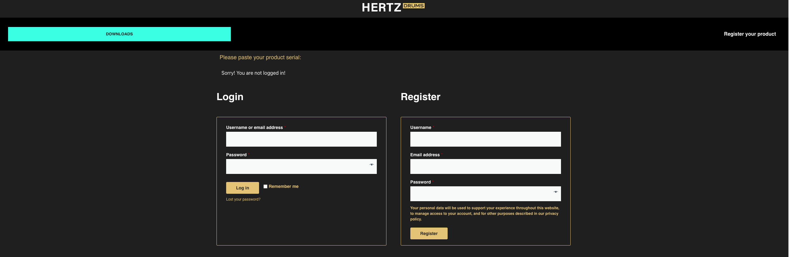This screenshot has width=789, height=257.
Task: Click the Register section heading
Action: [x=420, y=97]
